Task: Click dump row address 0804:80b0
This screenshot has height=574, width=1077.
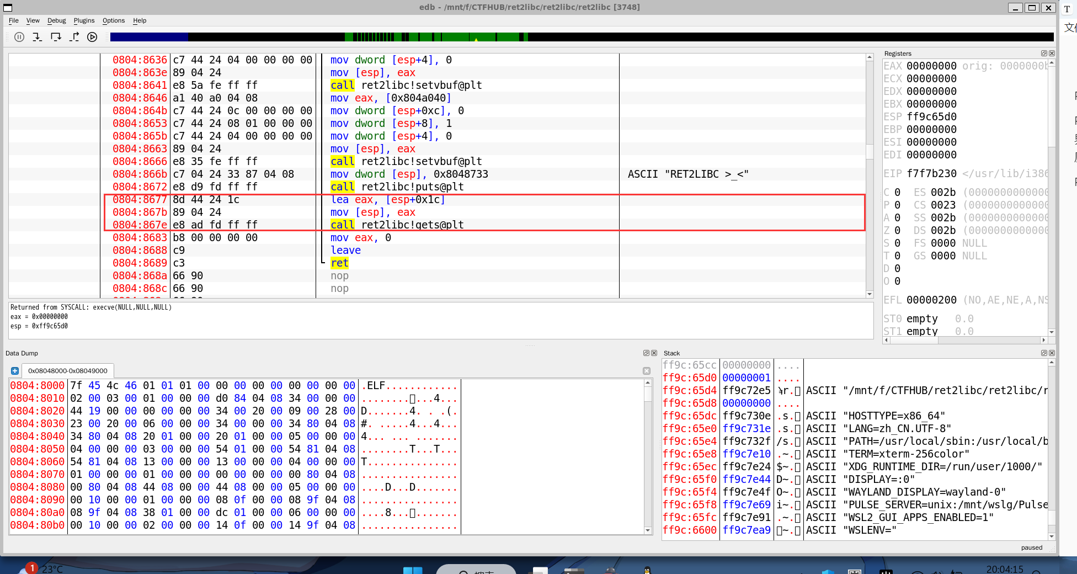Action: pyautogui.click(x=38, y=525)
